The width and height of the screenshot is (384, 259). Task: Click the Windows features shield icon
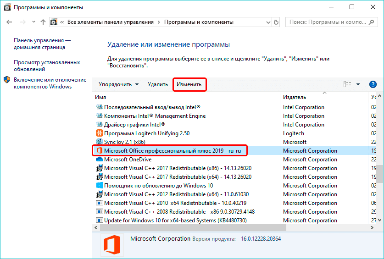click(7, 80)
